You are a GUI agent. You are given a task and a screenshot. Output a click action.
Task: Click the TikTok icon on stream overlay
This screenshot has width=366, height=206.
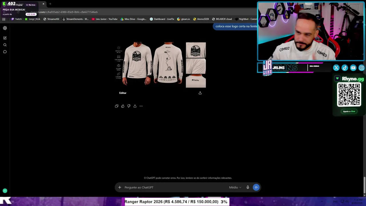pyautogui.click(x=345, y=68)
